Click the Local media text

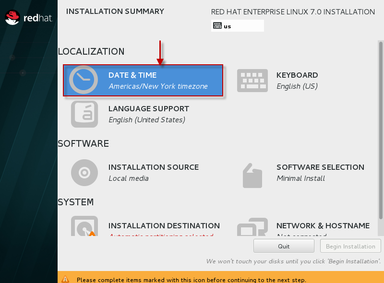pos(129,178)
